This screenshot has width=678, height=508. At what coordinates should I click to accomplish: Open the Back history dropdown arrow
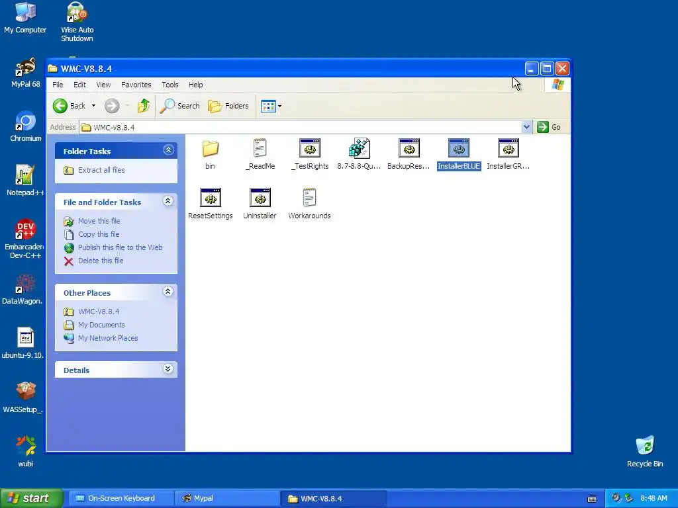click(x=93, y=106)
